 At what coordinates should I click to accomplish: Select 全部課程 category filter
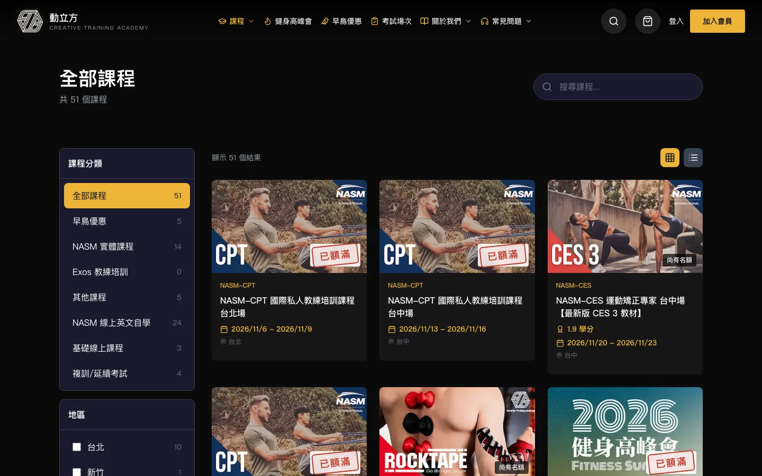tap(127, 196)
